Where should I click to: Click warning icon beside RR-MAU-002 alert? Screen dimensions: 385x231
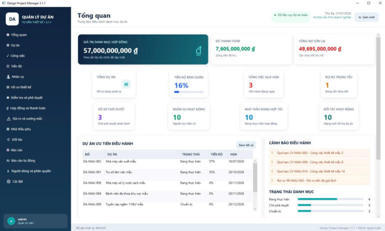pyautogui.click(x=272, y=181)
